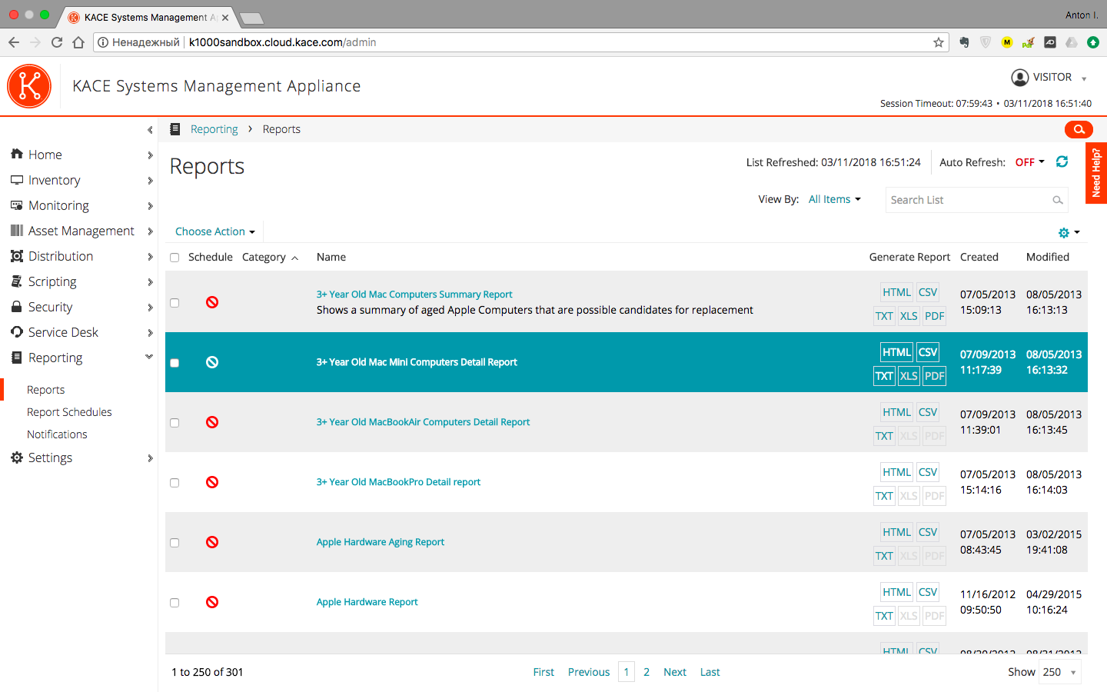The width and height of the screenshot is (1107, 692).
Task: Reload the page in the browser
Action: (57, 42)
